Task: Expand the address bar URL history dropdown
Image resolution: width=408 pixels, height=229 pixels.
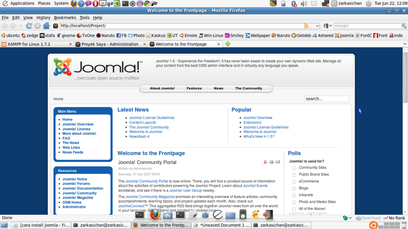Action: (317, 26)
